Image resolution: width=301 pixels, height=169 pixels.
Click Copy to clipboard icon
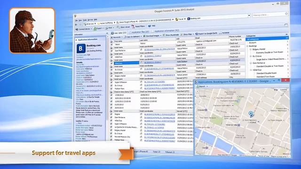tap(126, 37)
